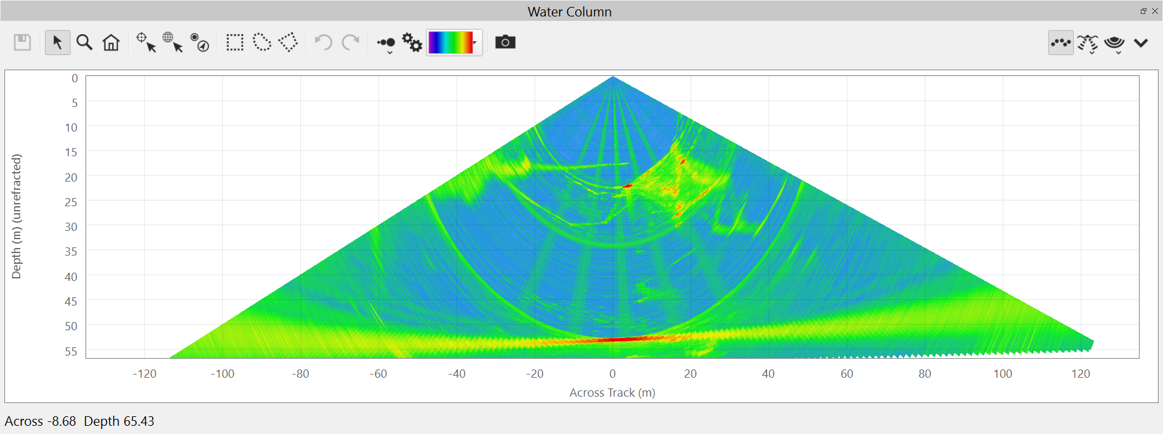Choose the globe geo-pick cursor tool

pyautogui.click(x=172, y=42)
